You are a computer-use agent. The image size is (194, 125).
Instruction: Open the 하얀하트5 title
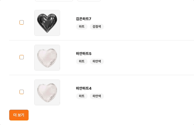click(x=84, y=54)
